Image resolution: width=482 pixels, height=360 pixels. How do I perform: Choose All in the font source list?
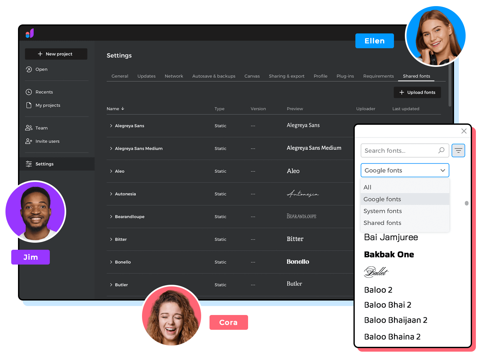tap(405, 187)
